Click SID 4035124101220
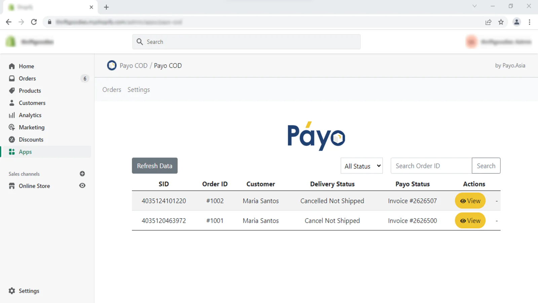 pos(164,201)
